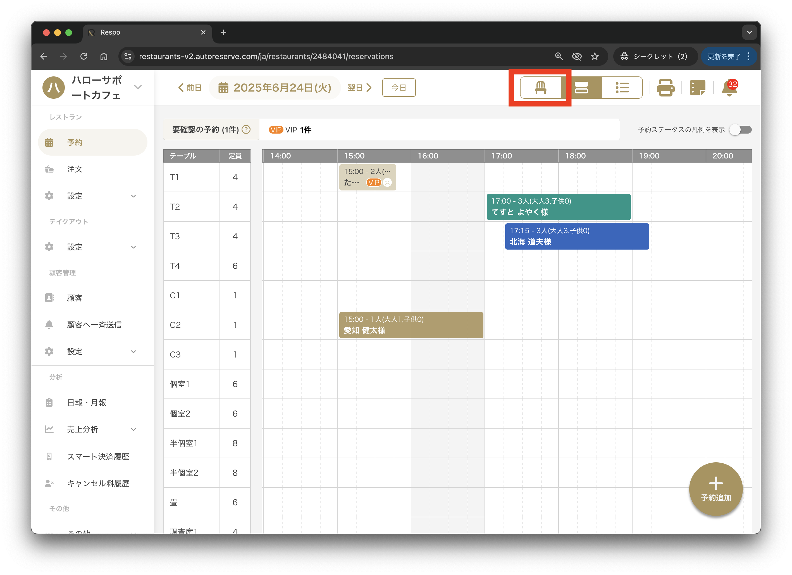Open 日報・月報 in the sidebar

coord(86,402)
